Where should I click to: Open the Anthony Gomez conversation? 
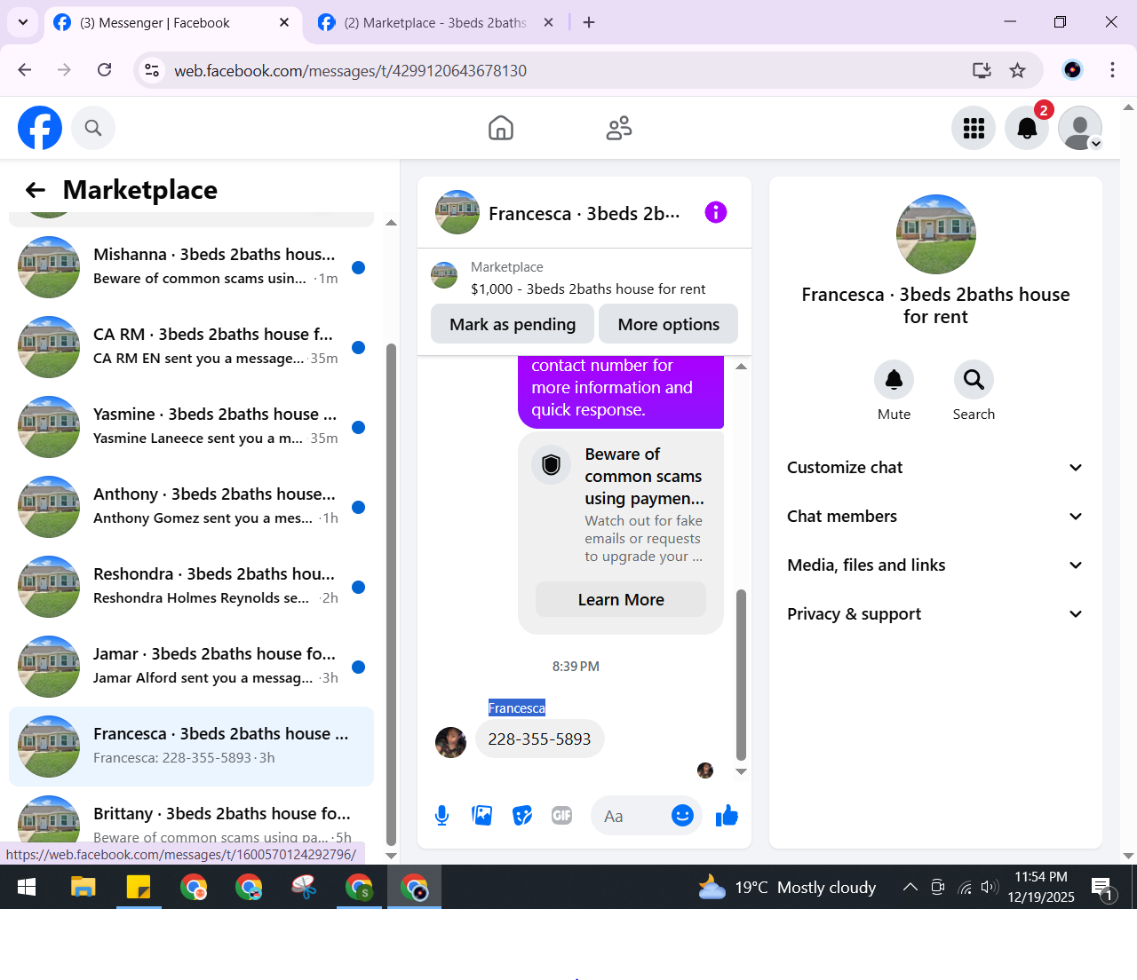click(191, 507)
